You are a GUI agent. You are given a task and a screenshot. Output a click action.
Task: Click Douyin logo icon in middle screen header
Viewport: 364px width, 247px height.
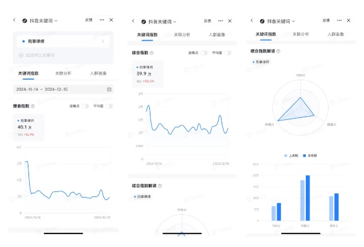pos(144,22)
